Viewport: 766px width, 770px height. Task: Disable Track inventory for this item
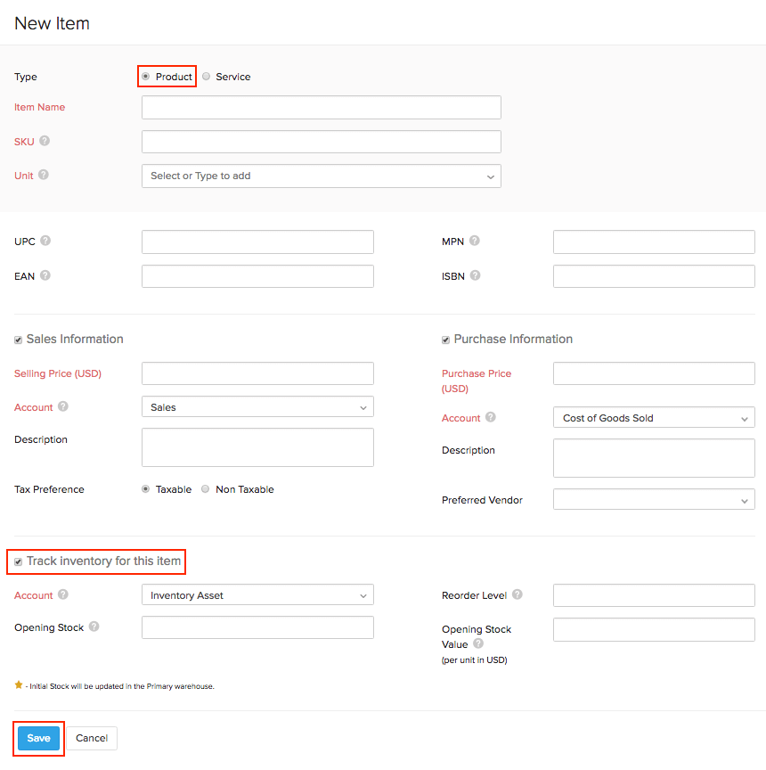[19, 561]
